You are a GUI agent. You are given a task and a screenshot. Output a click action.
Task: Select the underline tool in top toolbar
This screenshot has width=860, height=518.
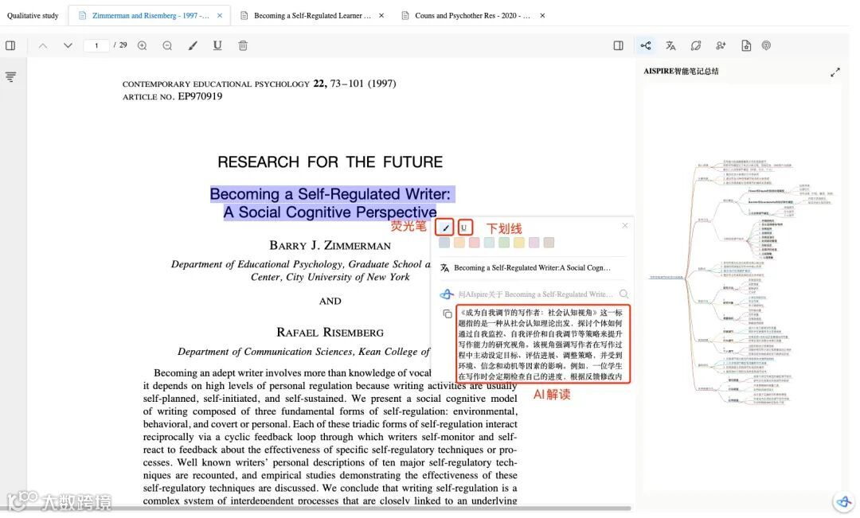(x=217, y=45)
